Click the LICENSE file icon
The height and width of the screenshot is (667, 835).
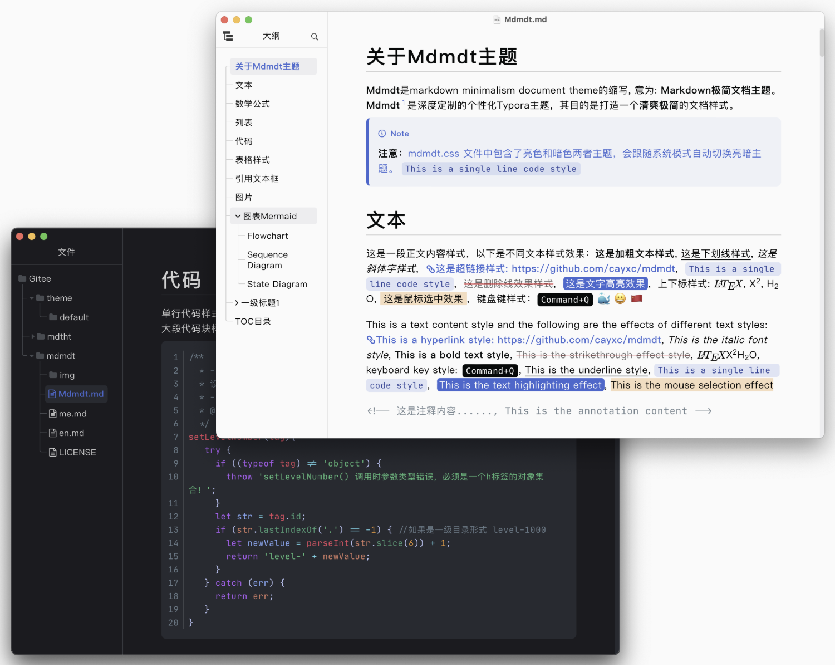[52, 452]
